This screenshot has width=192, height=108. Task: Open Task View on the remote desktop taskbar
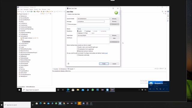click(x=63, y=90)
